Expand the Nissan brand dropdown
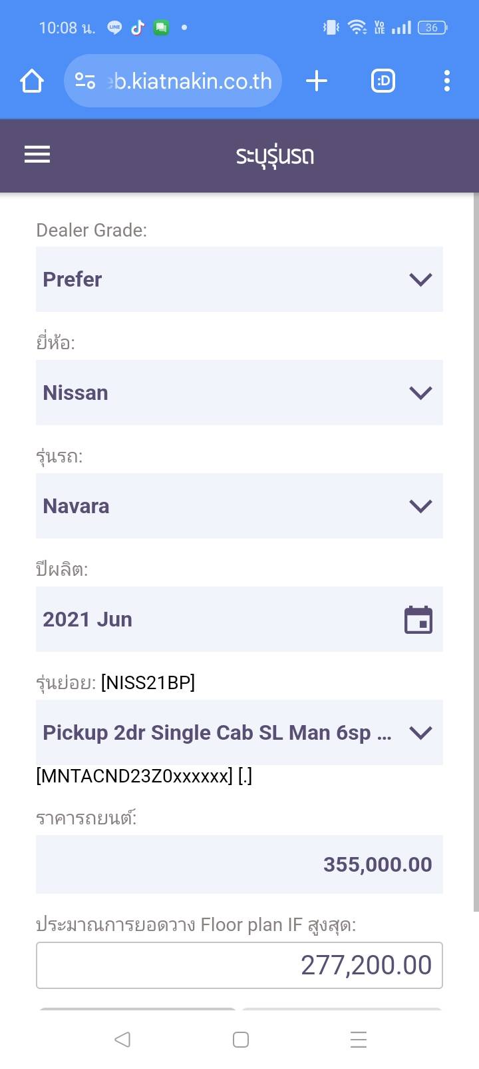 239,393
